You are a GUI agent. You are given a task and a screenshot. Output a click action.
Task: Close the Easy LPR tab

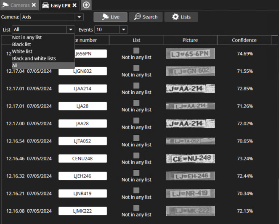click(x=74, y=5)
